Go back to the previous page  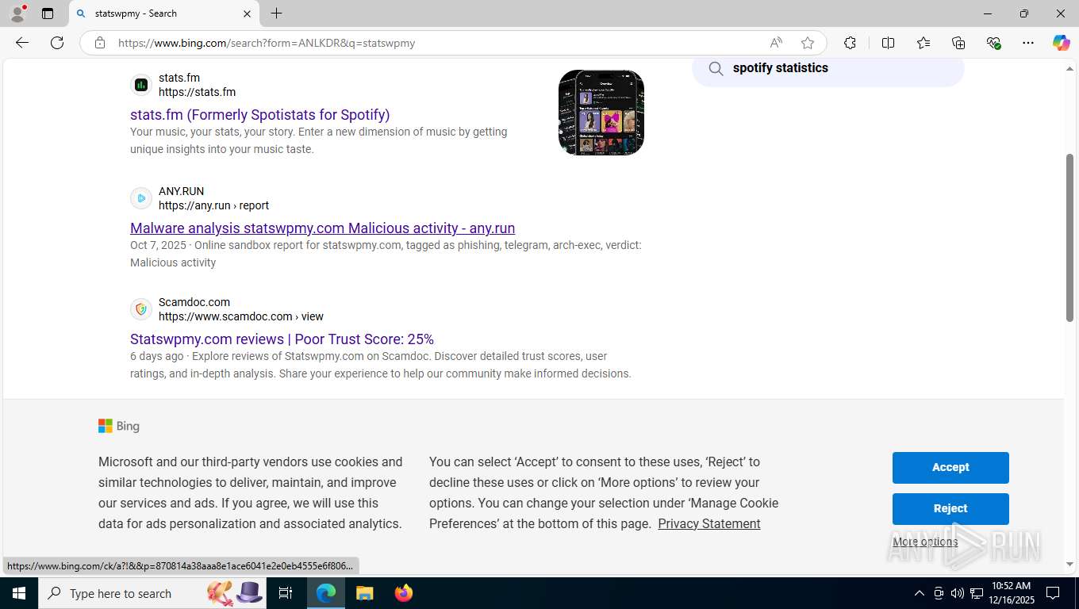point(22,43)
